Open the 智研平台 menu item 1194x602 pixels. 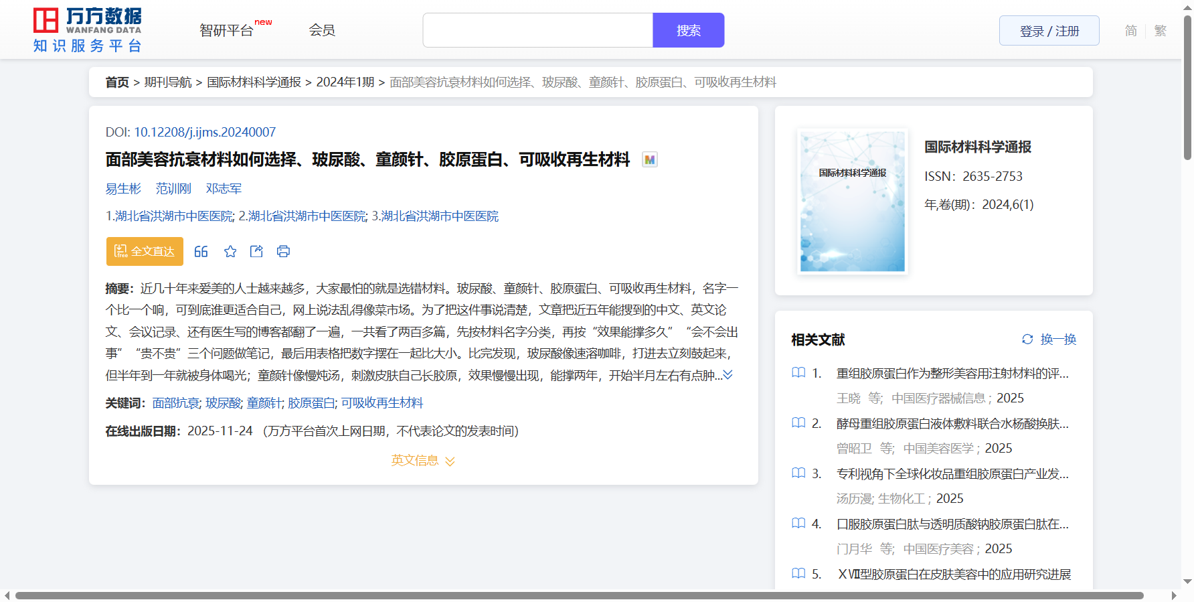point(227,30)
